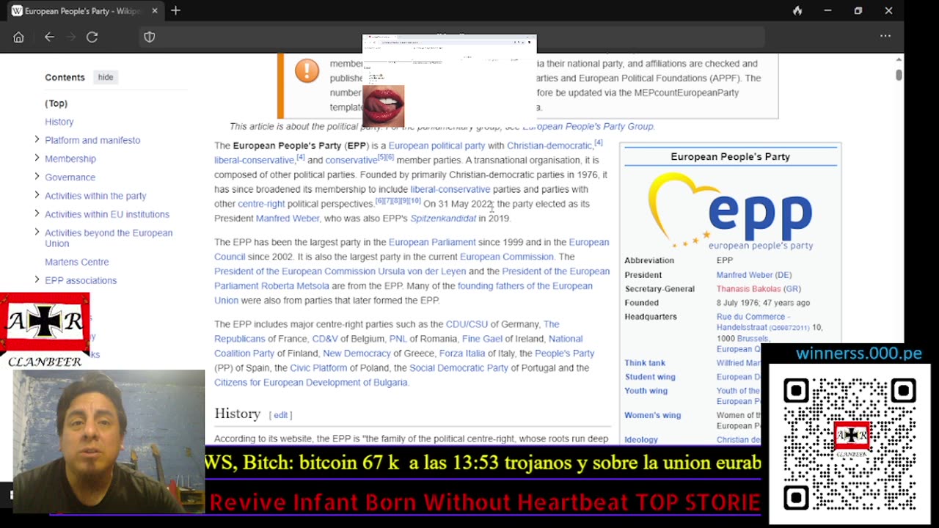Open Platform and manifesto contents link
939x528 pixels.
[x=92, y=140]
